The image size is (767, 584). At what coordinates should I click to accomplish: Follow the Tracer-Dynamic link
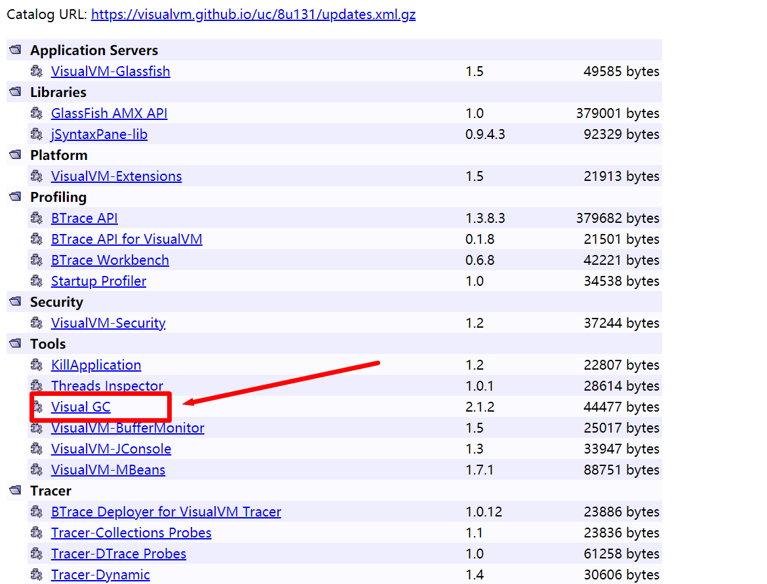100,575
